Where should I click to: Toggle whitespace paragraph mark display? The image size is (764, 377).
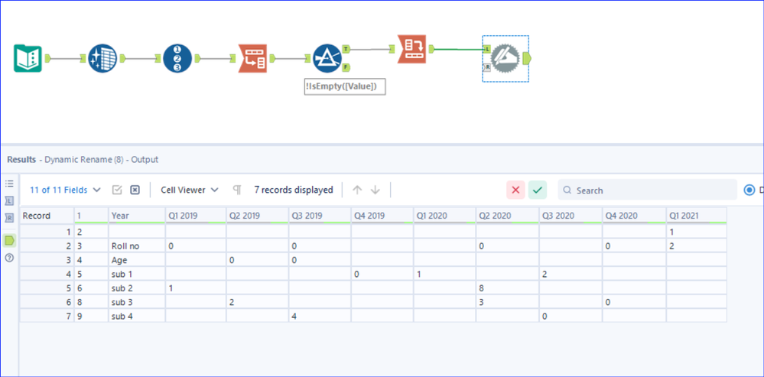pos(237,190)
